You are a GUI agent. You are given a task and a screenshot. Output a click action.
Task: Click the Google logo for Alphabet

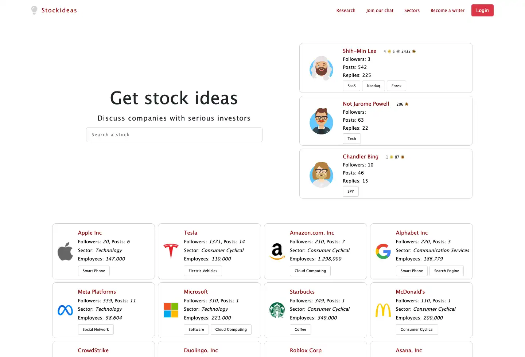click(x=383, y=251)
